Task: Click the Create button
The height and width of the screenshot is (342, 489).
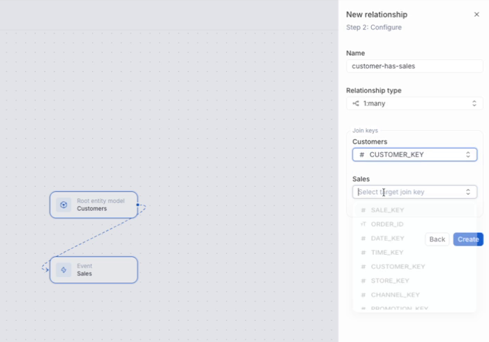Action: coord(467,239)
